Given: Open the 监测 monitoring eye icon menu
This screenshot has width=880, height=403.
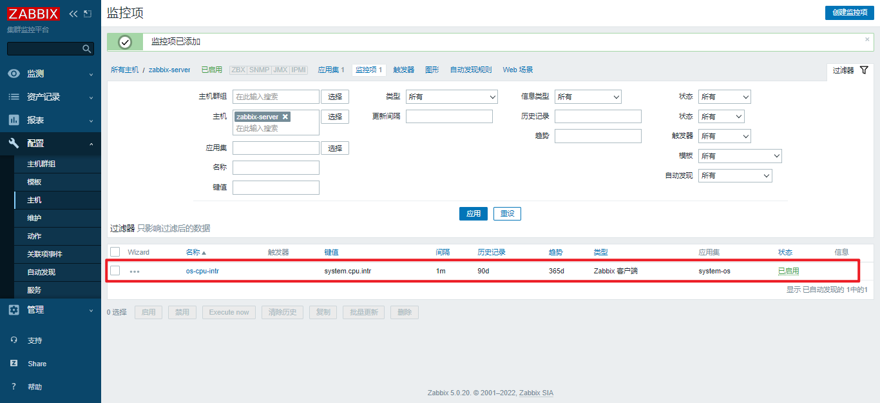Looking at the screenshot, I should tap(14, 74).
